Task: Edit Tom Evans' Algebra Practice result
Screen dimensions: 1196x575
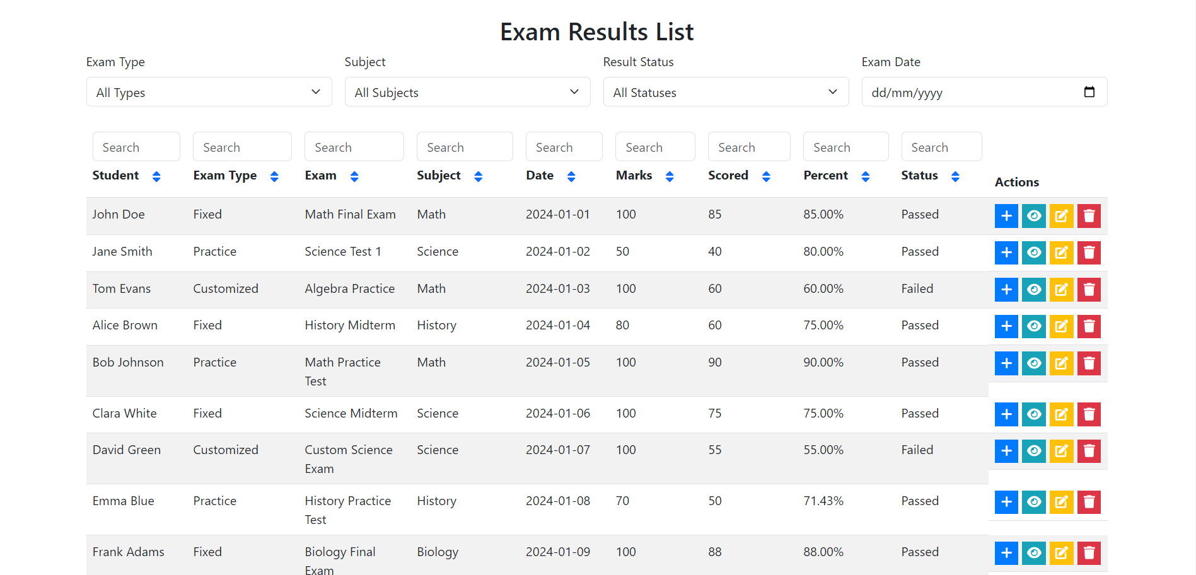Action: [1062, 290]
